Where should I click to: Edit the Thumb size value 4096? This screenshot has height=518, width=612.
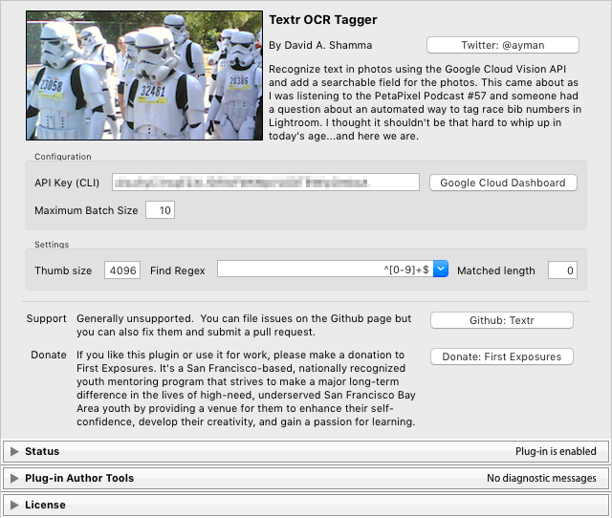122,270
